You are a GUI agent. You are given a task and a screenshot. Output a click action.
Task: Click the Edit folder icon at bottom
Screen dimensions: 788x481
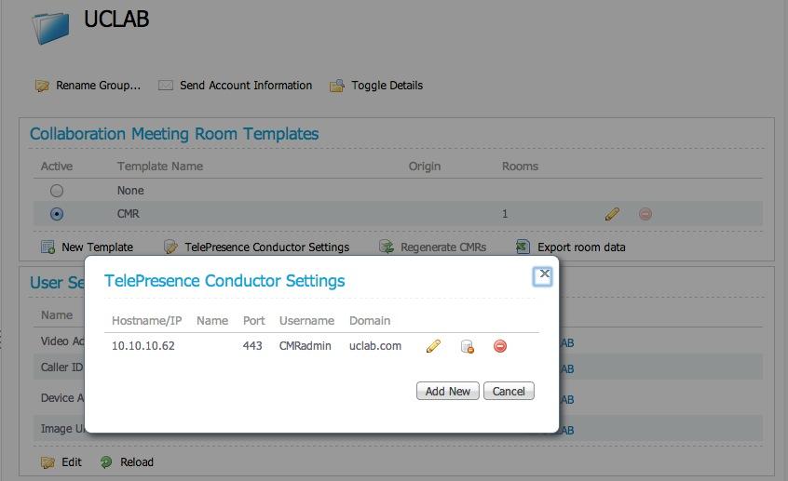[48, 462]
